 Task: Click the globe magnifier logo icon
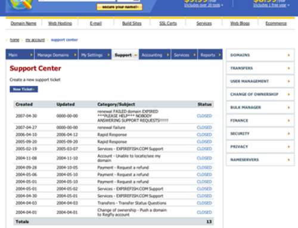point(20,4)
